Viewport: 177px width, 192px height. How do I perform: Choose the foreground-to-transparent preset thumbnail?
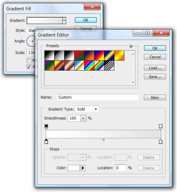pos(59,55)
